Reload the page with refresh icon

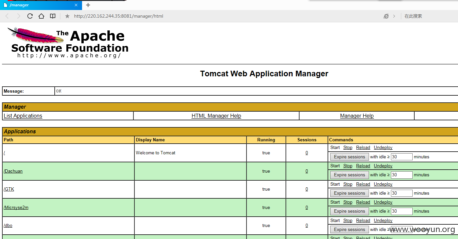tap(30, 16)
